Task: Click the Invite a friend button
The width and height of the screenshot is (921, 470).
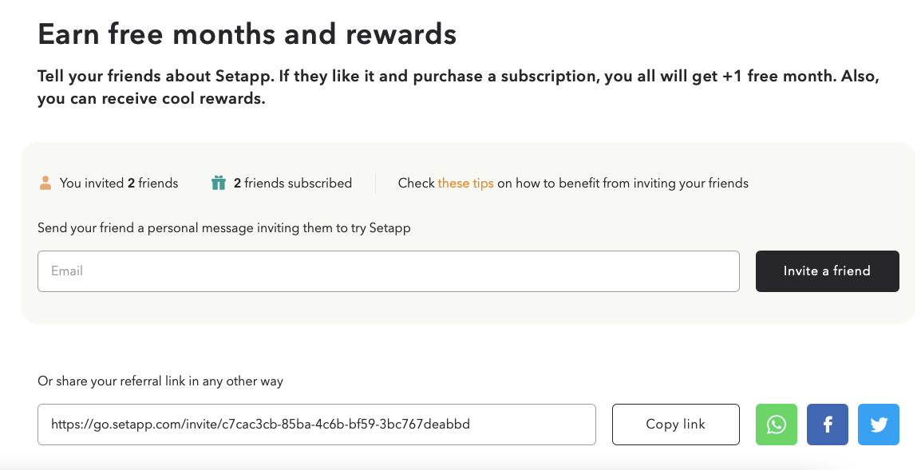Action: point(827,271)
